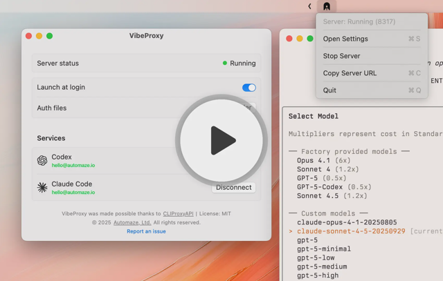Minimize the VibeProxy window with yellow button
Viewport: 443px width, 281px height.
(x=39, y=36)
